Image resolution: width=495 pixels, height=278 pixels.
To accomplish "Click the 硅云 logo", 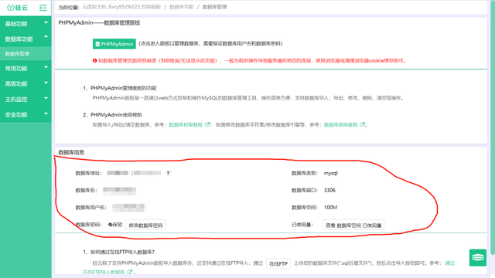I will [x=17, y=8].
